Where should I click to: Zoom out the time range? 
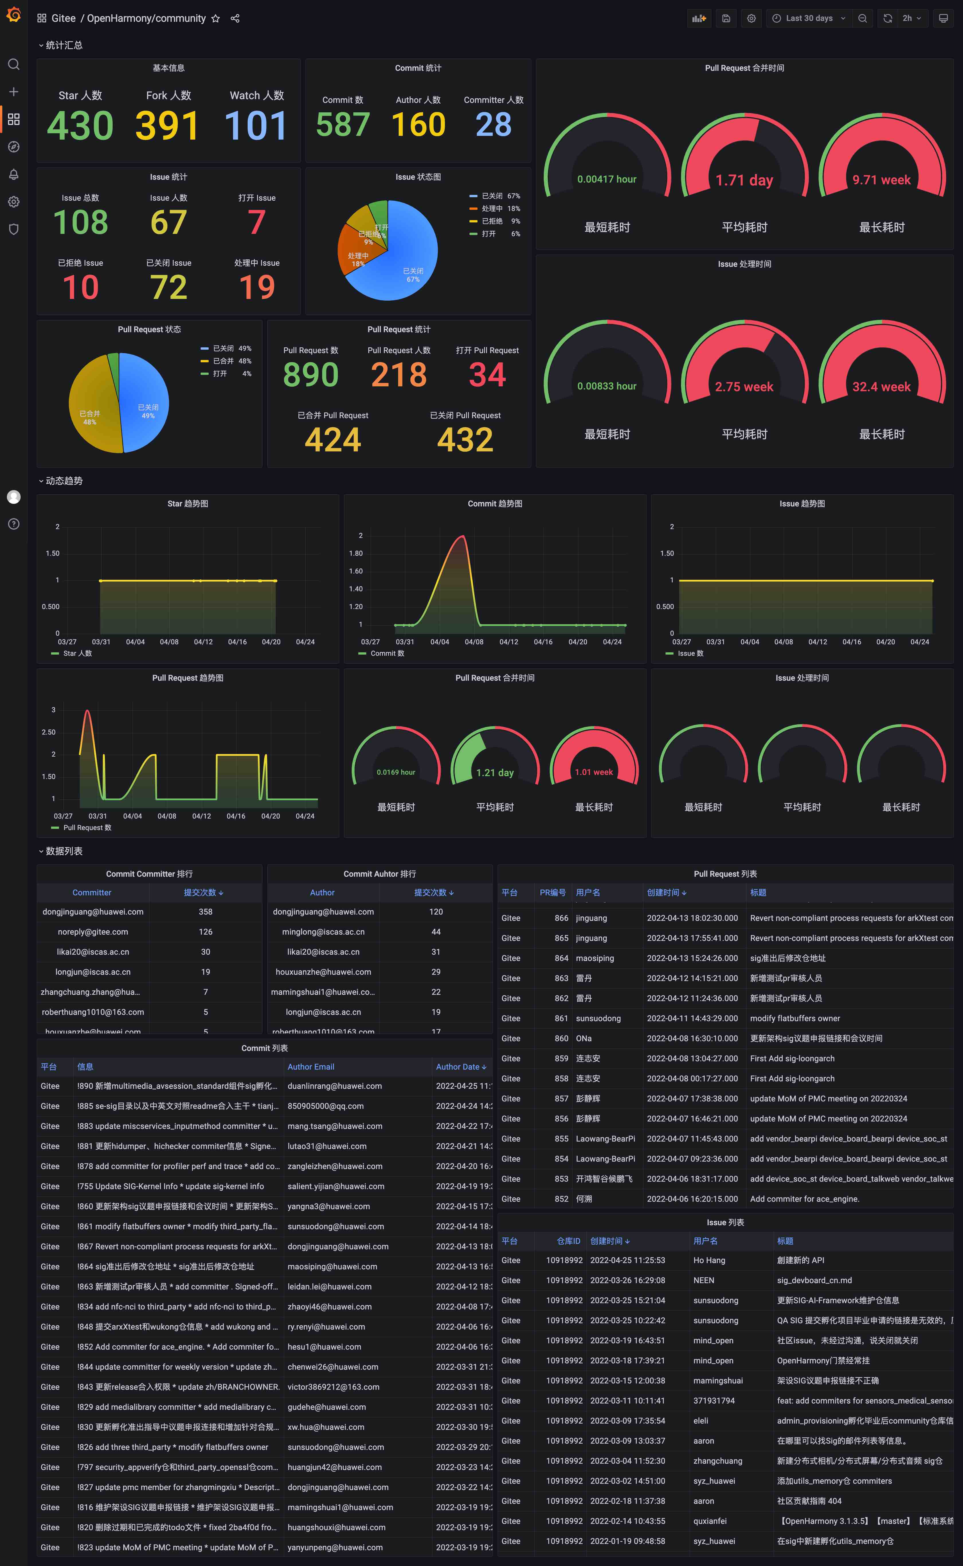pyautogui.click(x=862, y=18)
